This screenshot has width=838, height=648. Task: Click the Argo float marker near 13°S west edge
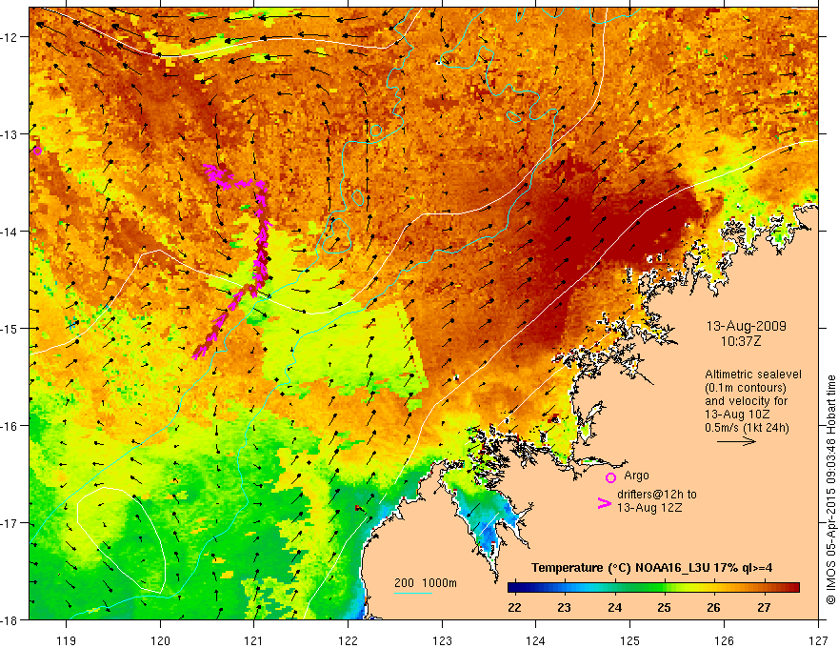tap(37, 151)
